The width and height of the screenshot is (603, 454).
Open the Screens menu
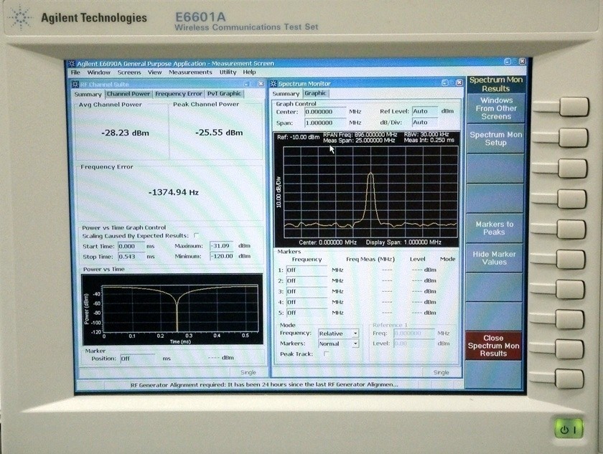pyautogui.click(x=130, y=72)
